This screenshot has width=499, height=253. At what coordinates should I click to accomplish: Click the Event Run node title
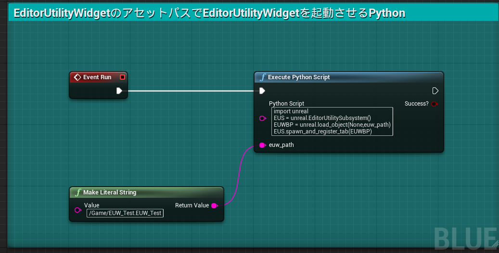coord(97,77)
